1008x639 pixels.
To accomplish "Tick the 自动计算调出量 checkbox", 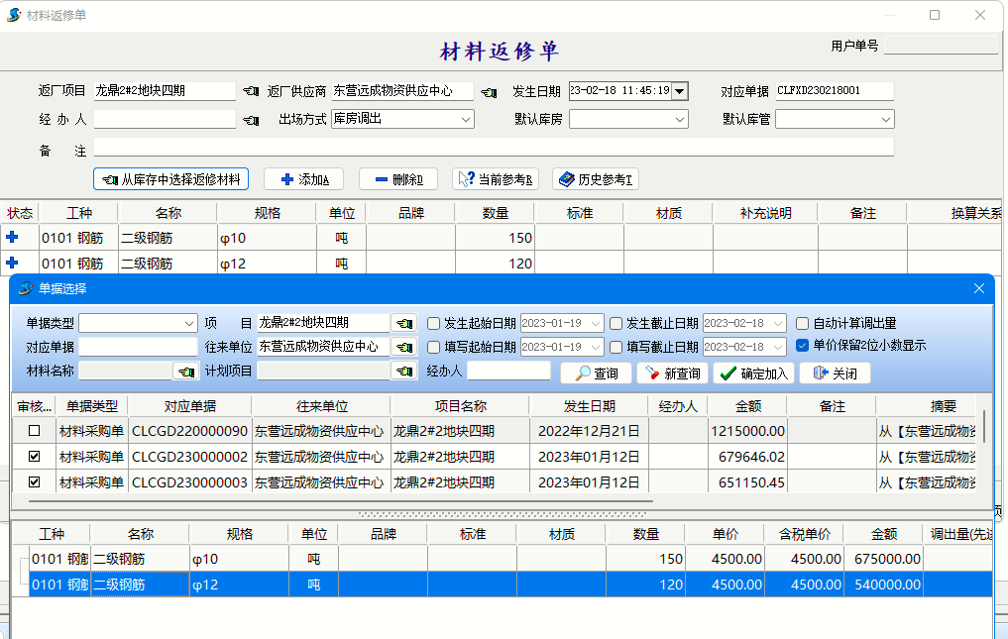I will [x=804, y=323].
